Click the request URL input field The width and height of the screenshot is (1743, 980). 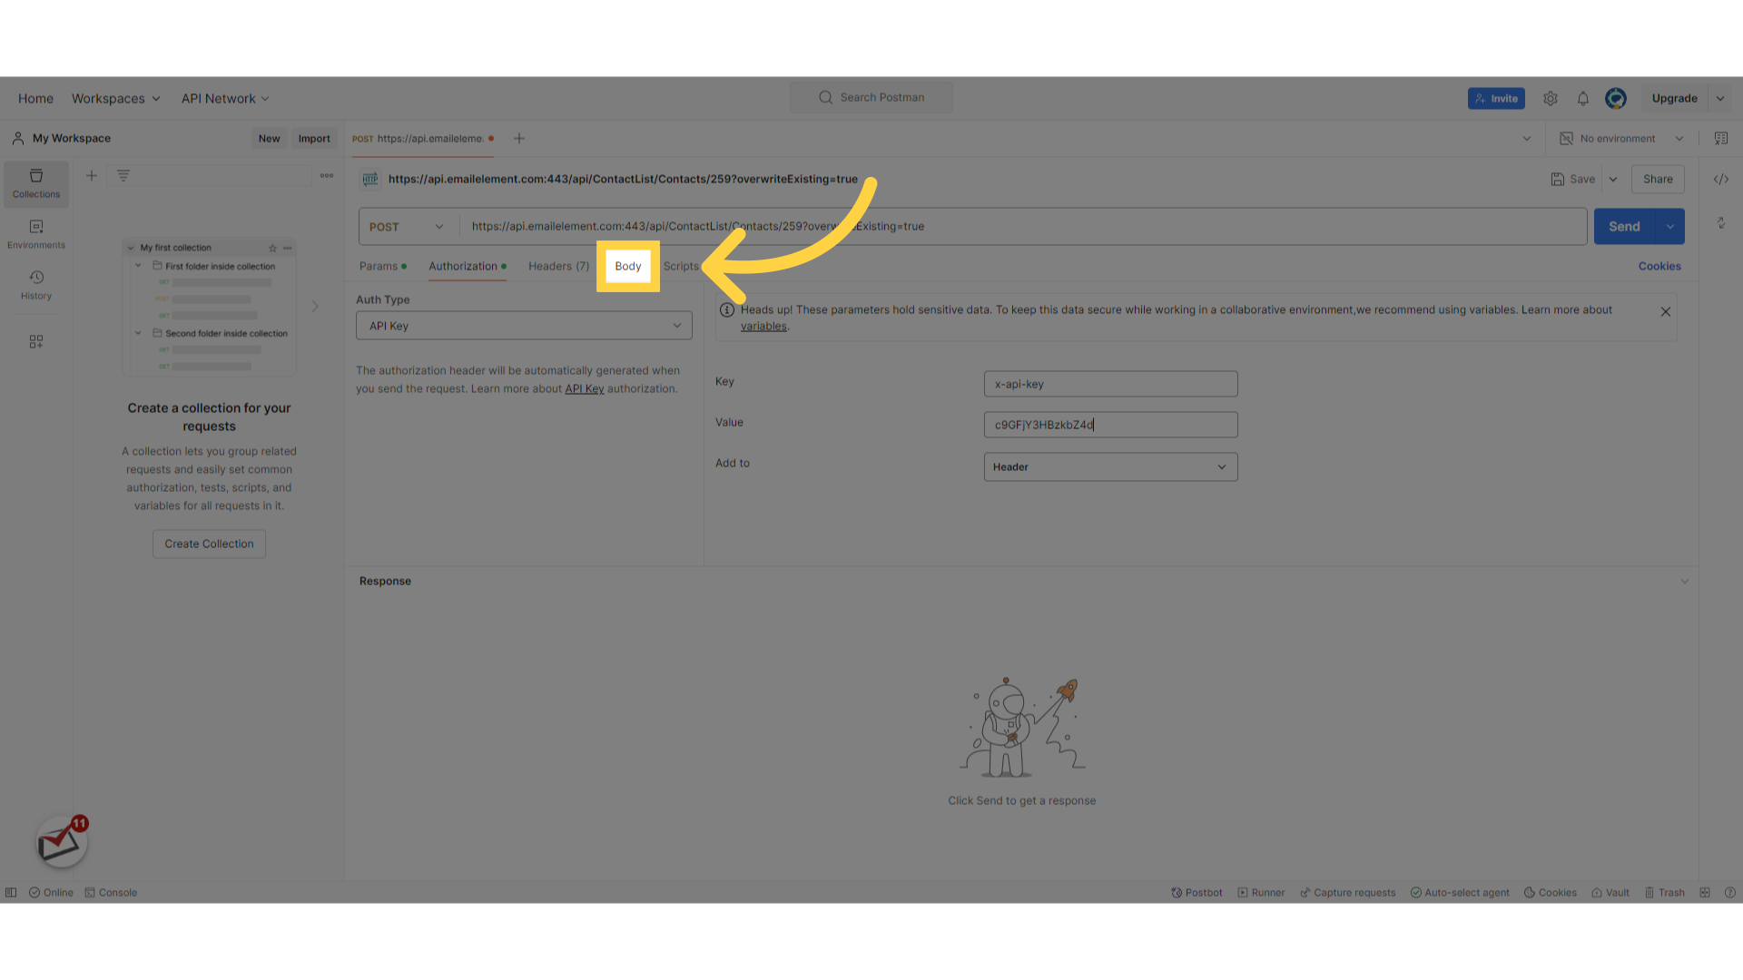1023,227
